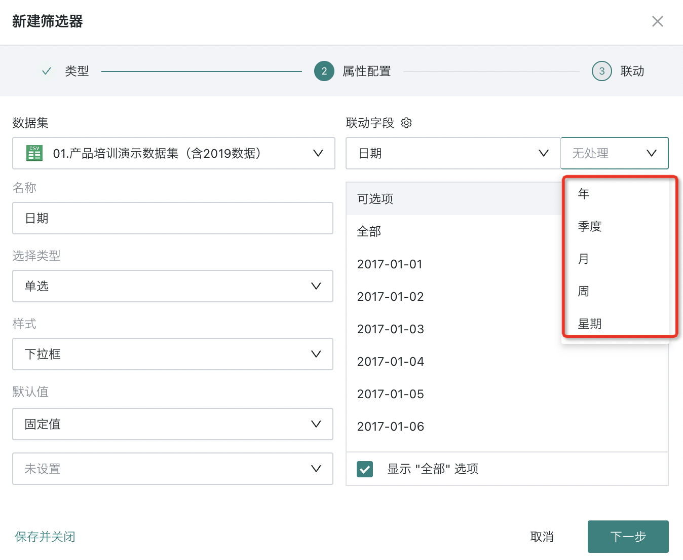Open the 下拉框 style dropdown
Screen dimensions: 683x560
coord(173,354)
